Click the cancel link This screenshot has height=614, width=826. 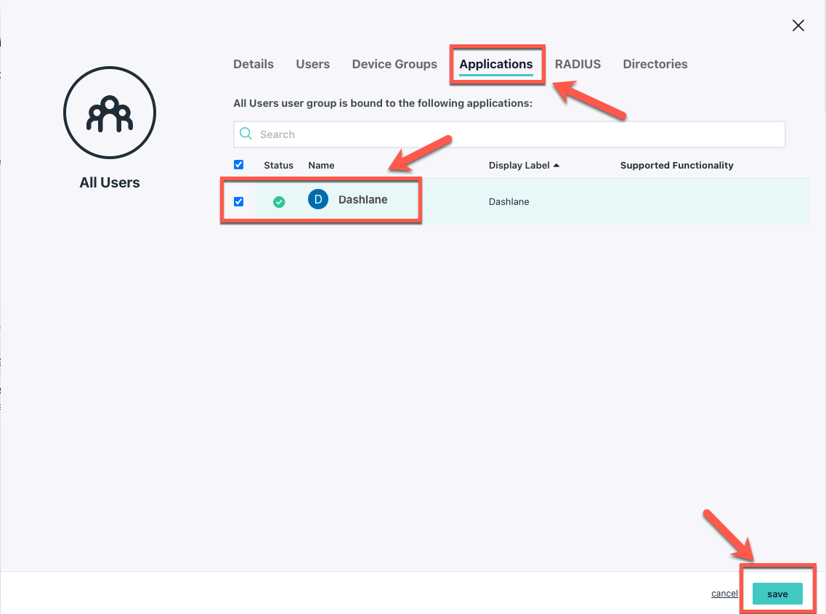724,594
